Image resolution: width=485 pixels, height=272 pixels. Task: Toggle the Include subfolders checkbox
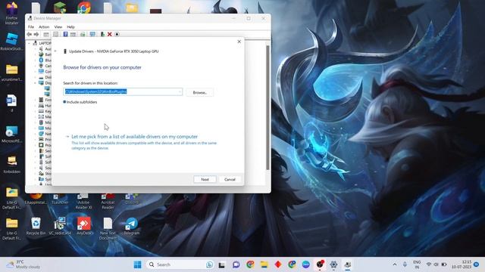click(64, 102)
